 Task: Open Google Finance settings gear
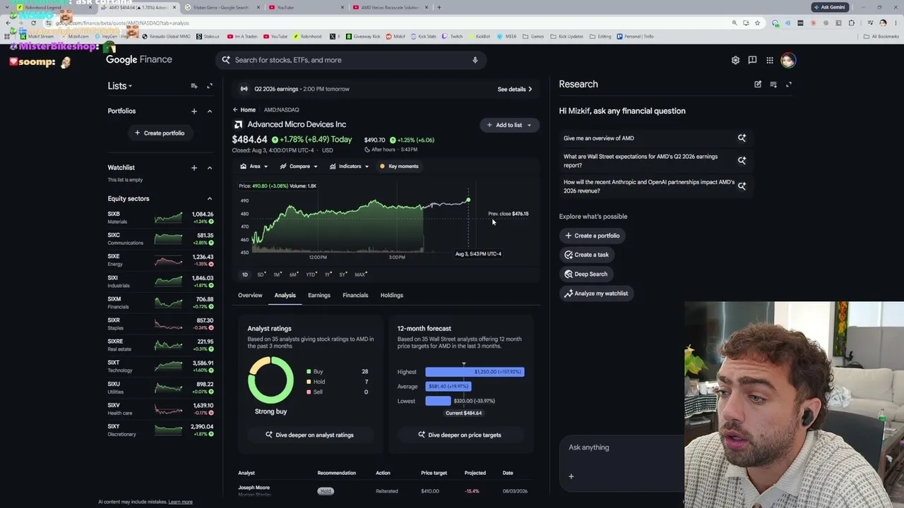click(x=735, y=60)
